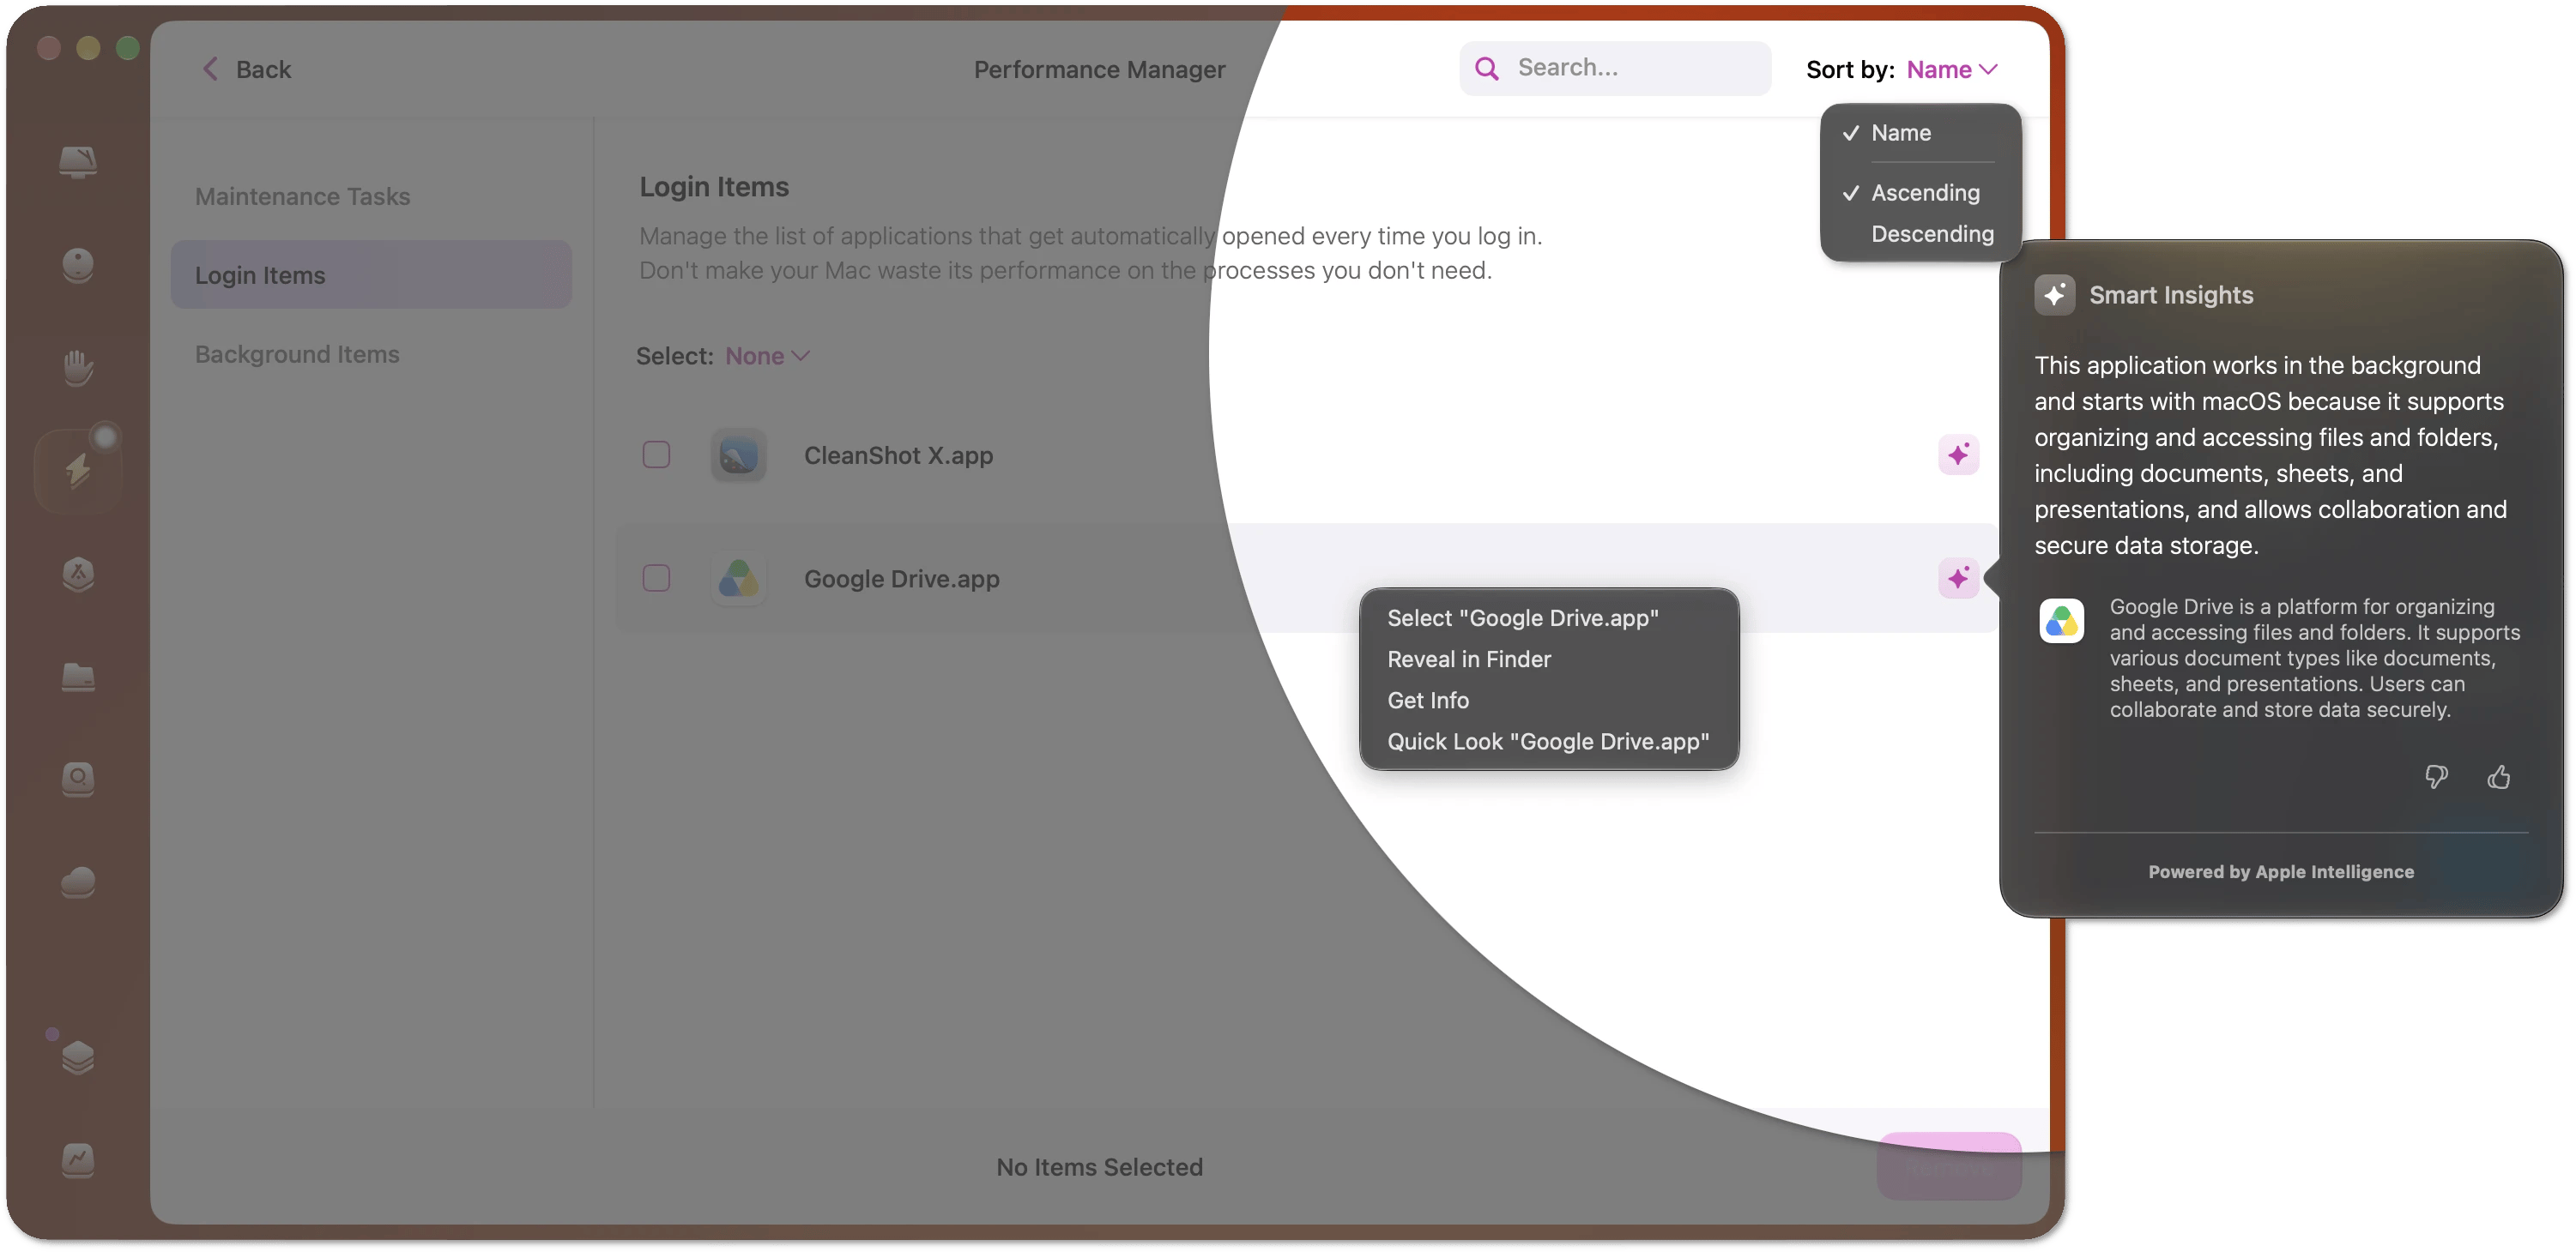Click Smart Insights panel sparkle icon
Screen dimensions: 2576x1252
point(2054,295)
